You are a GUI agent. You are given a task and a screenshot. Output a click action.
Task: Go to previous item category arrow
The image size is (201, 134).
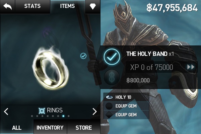(6, 111)
